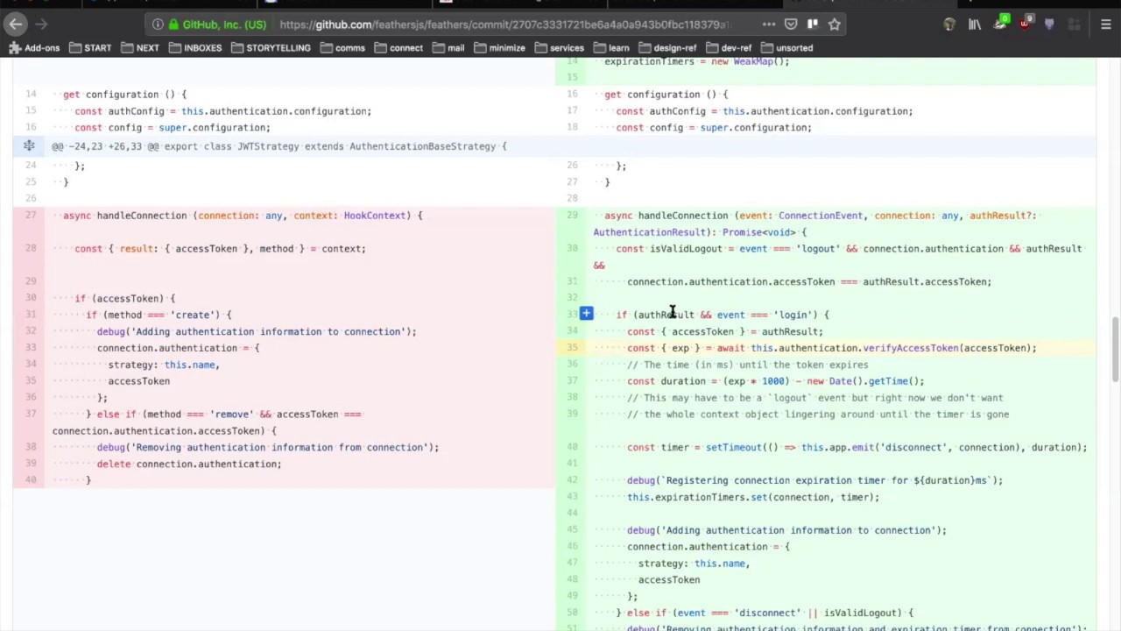Click the purple fox-face extension icon
1121x631 pixels.
(1049, 25)
